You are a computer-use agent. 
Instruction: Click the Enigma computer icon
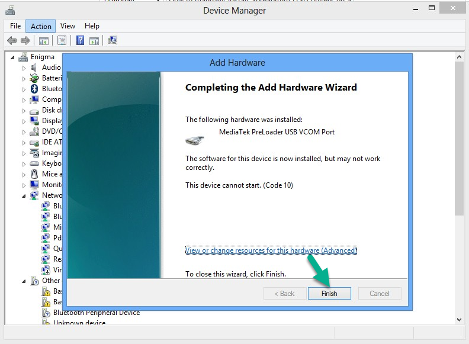coord(23,57)
